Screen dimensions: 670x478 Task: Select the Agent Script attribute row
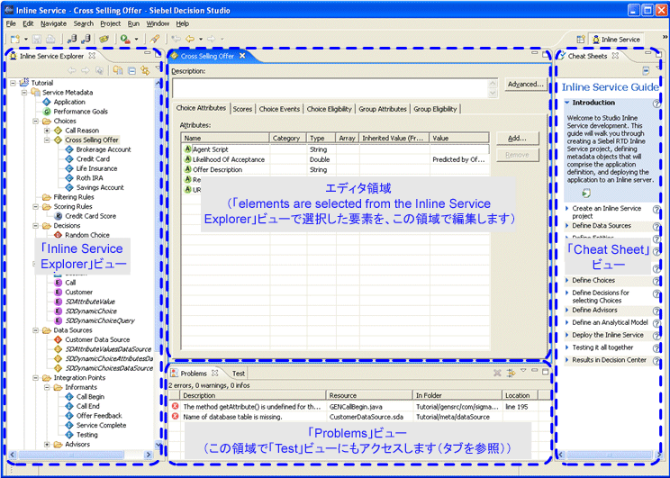click(x=336, y=149)
